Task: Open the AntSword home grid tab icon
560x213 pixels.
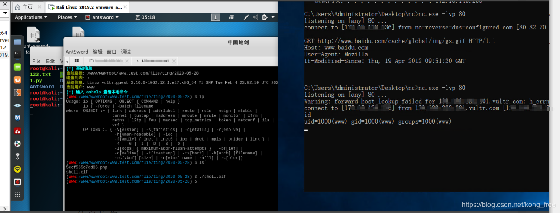Action: point(76,61)
